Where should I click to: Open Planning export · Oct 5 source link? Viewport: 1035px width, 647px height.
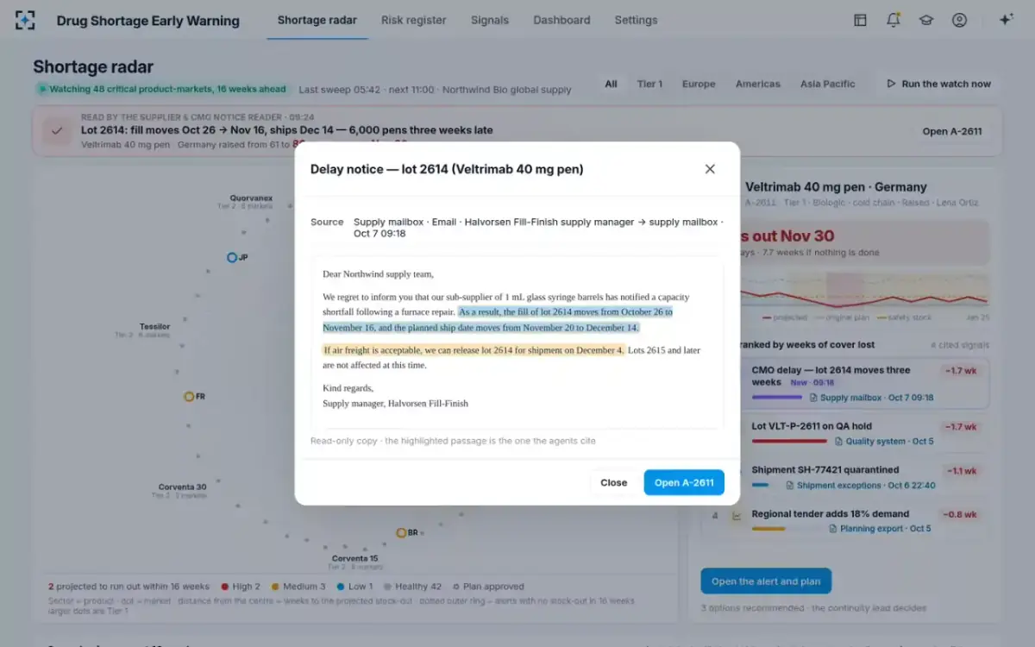879,529
